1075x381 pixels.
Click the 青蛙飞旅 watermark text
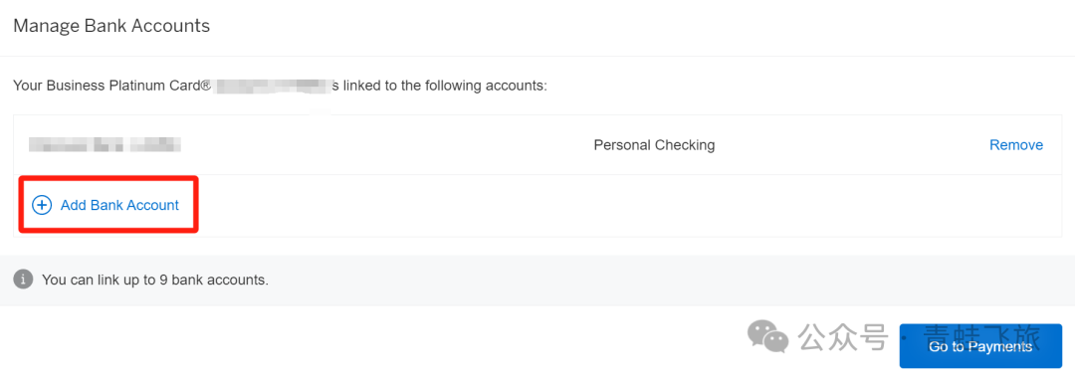click(981, 337)
